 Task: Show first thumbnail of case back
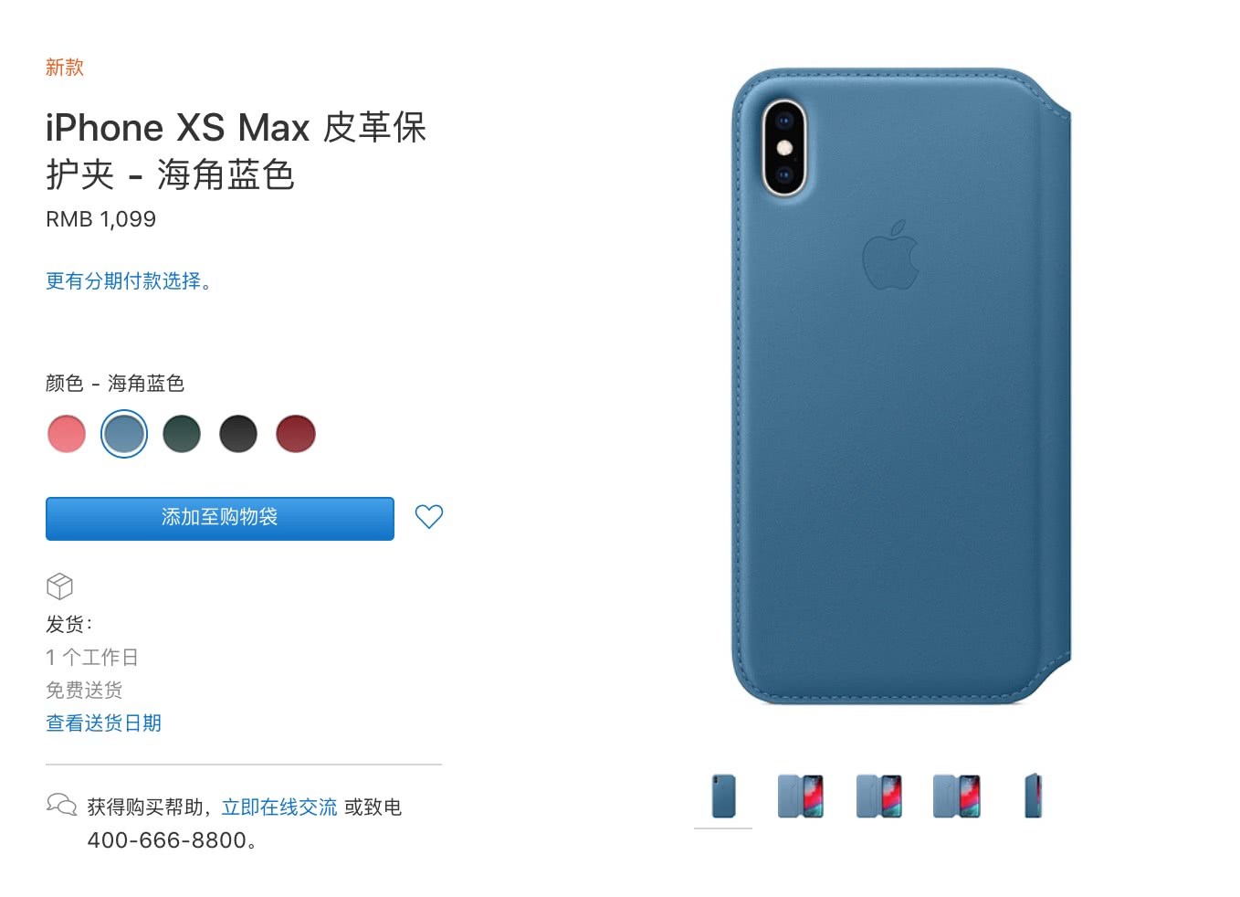pyautogui.click(x=723, y=797)
